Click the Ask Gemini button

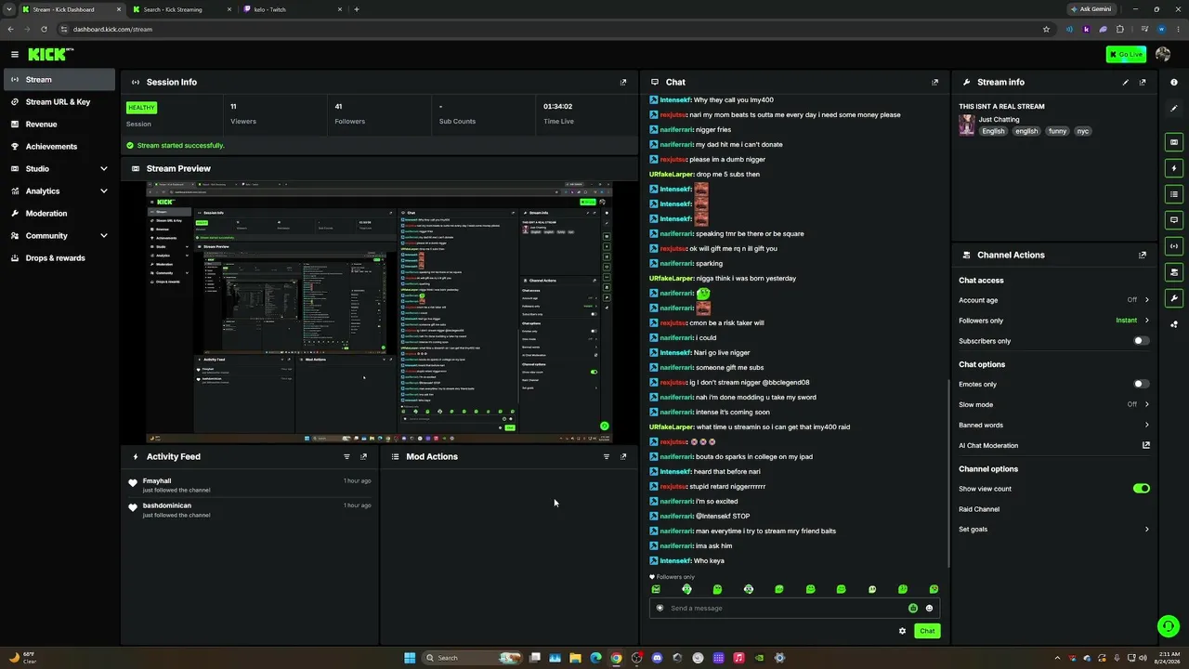pos(1091,9)
